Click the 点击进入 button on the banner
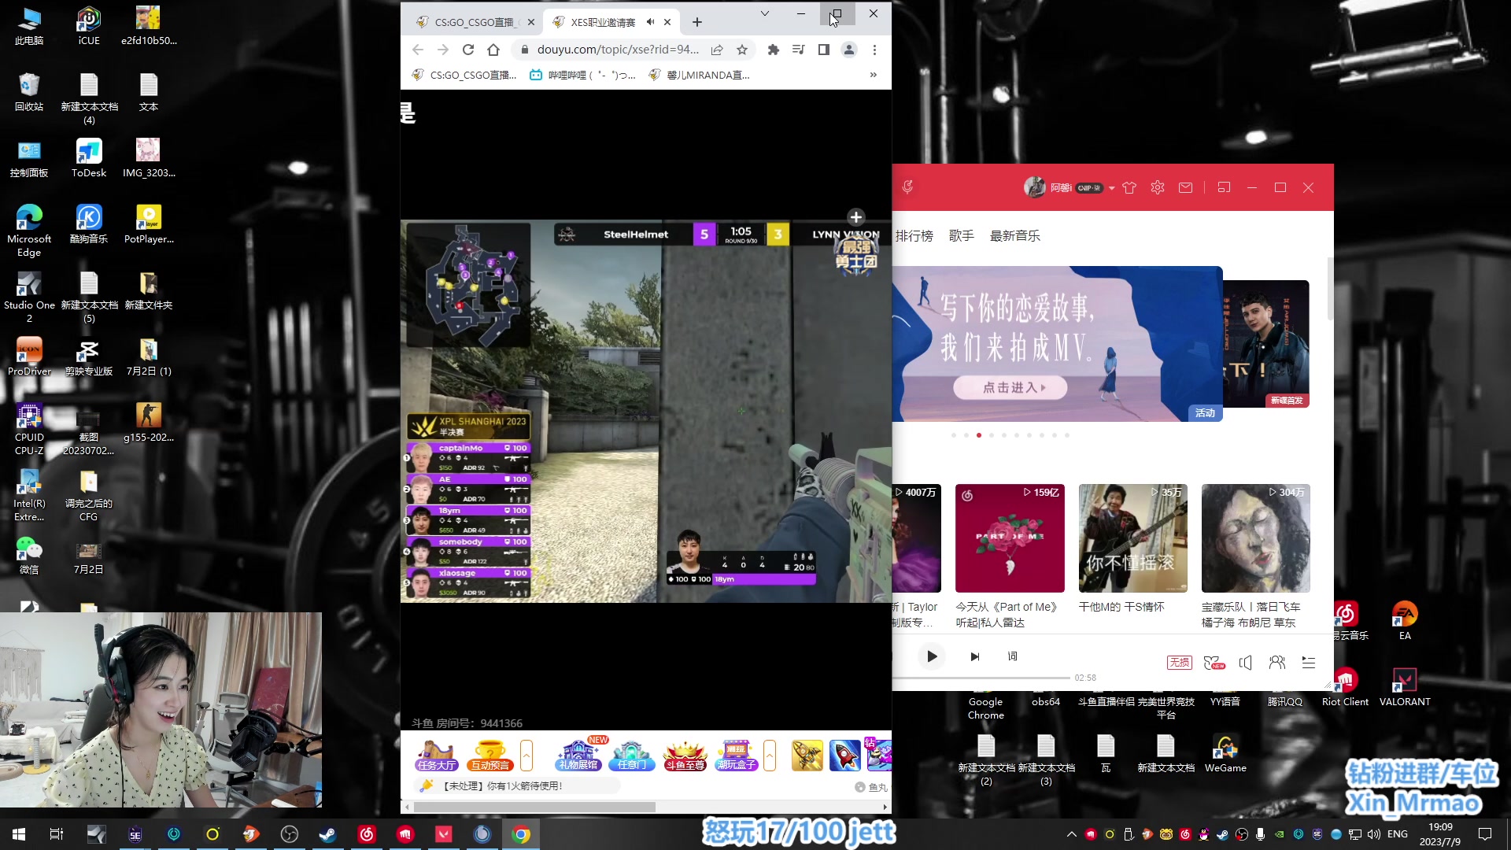 (1010, 387)
